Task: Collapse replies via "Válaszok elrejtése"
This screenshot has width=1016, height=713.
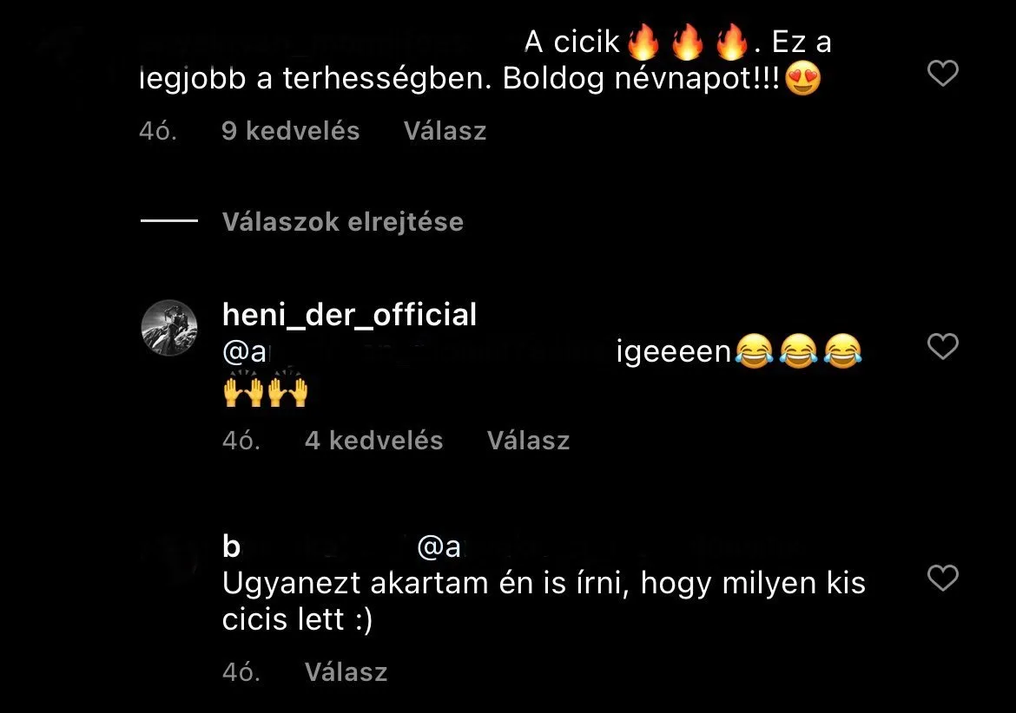Action: [343, 222]
